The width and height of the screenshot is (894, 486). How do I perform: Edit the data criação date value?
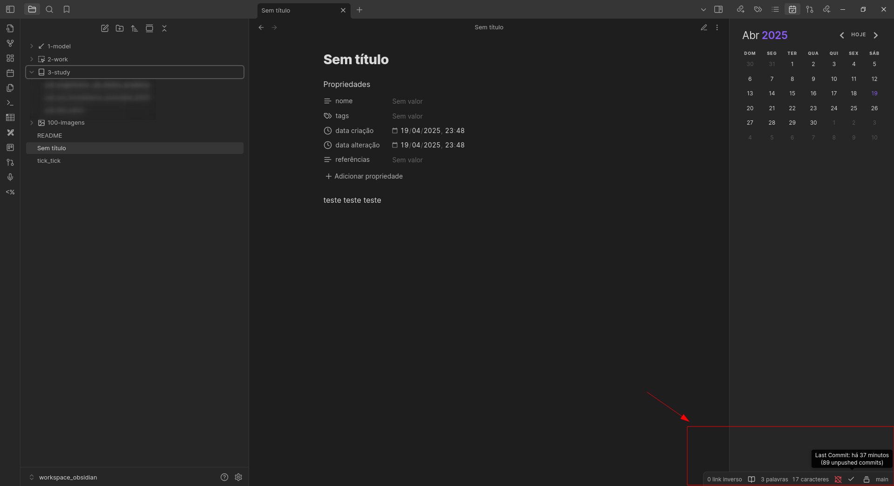[433, 131]
